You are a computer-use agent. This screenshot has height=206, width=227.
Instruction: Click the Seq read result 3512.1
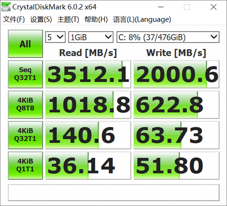click(88, 74)
